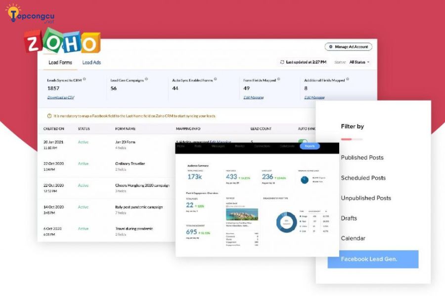Image resolution: width=445 pixels, height=296 pixels.
Task: Click the 433 new likes value
Action: pos(231,177)
